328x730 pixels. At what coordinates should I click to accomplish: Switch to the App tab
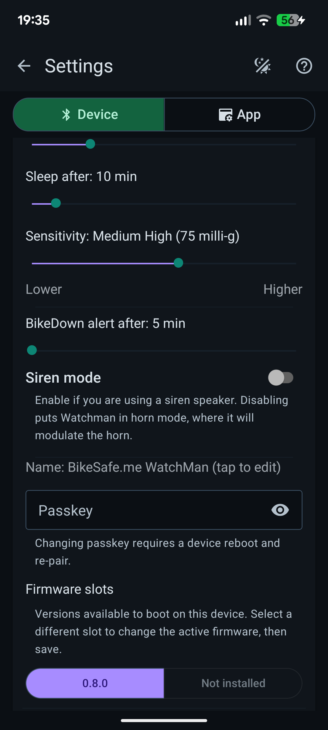coord(239,115)
